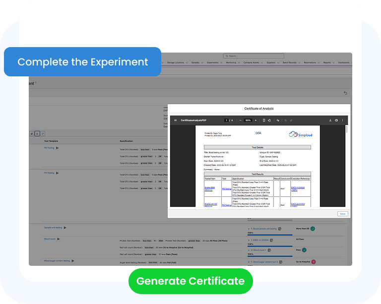Click the icon next to Blood sugar content test 3
Image resolution: width=381 pixels, height=304 pixels.
pos(281,262)
